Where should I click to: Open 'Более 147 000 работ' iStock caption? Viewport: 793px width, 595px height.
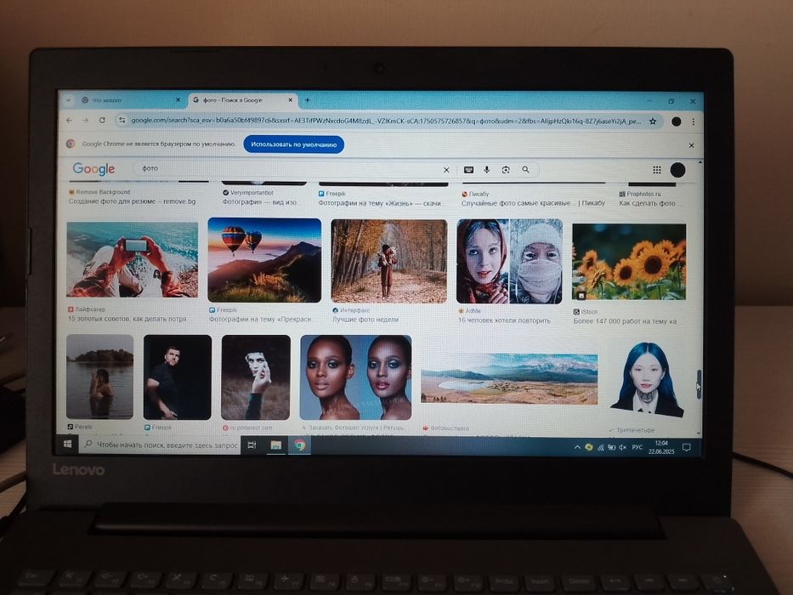click(625, 321)
